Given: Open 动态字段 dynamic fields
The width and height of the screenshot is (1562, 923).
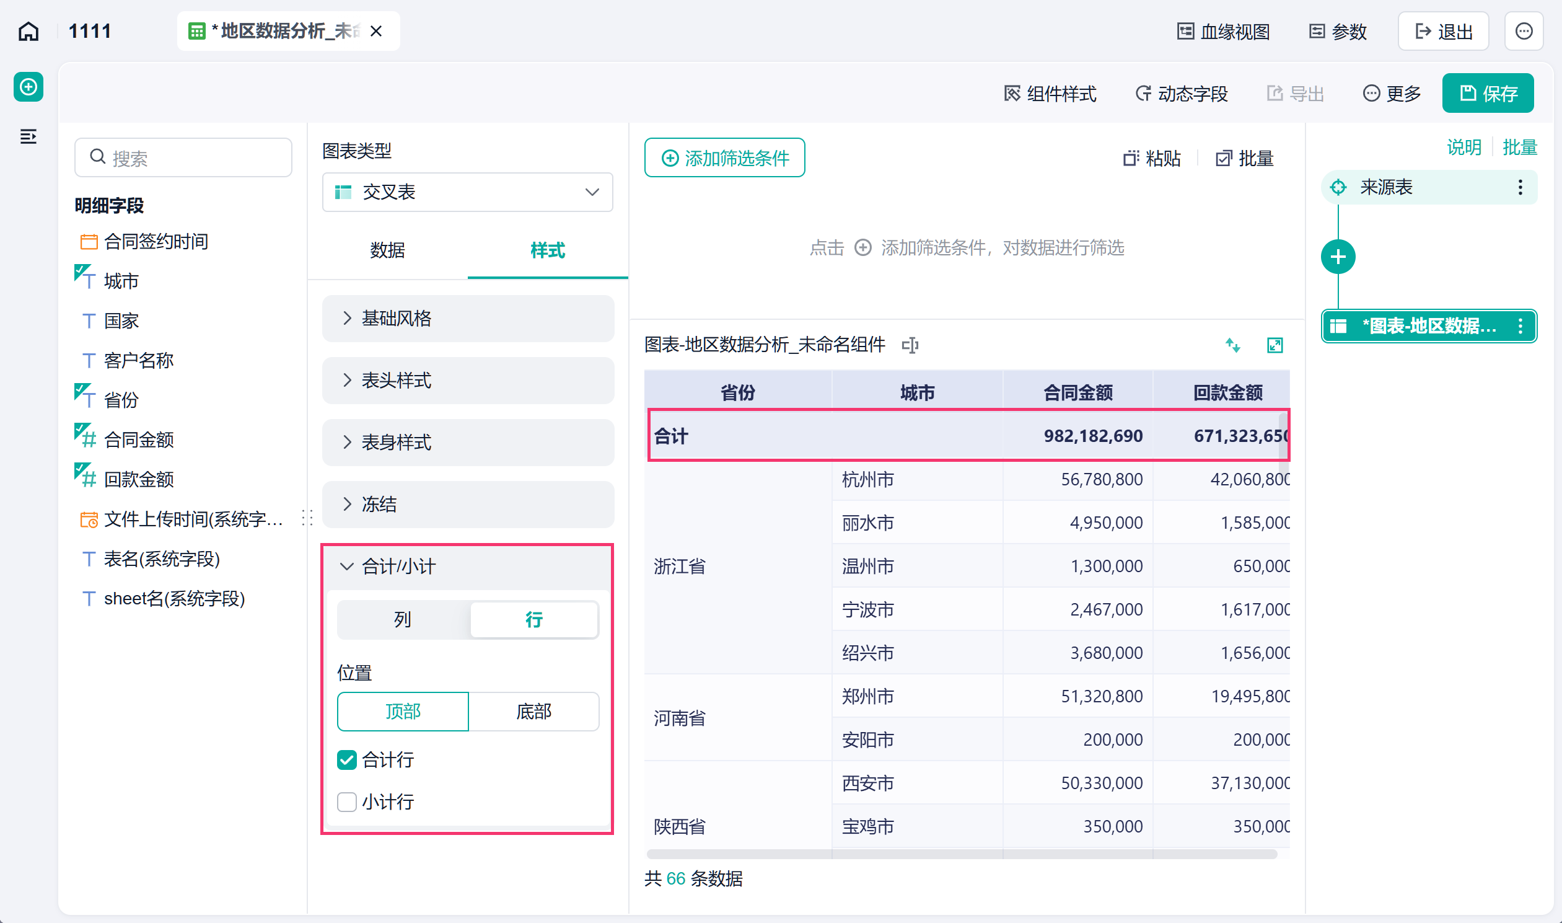Looking at the screenshot, I should 1182,94.
